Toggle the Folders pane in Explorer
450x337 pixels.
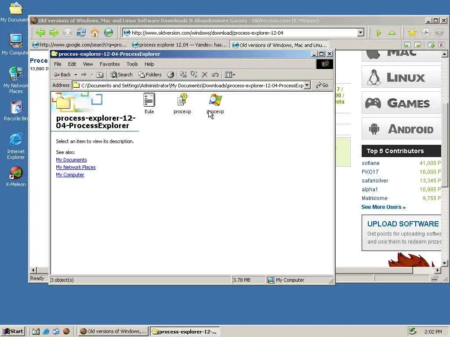pyautogui.click(x=150, y=75)
